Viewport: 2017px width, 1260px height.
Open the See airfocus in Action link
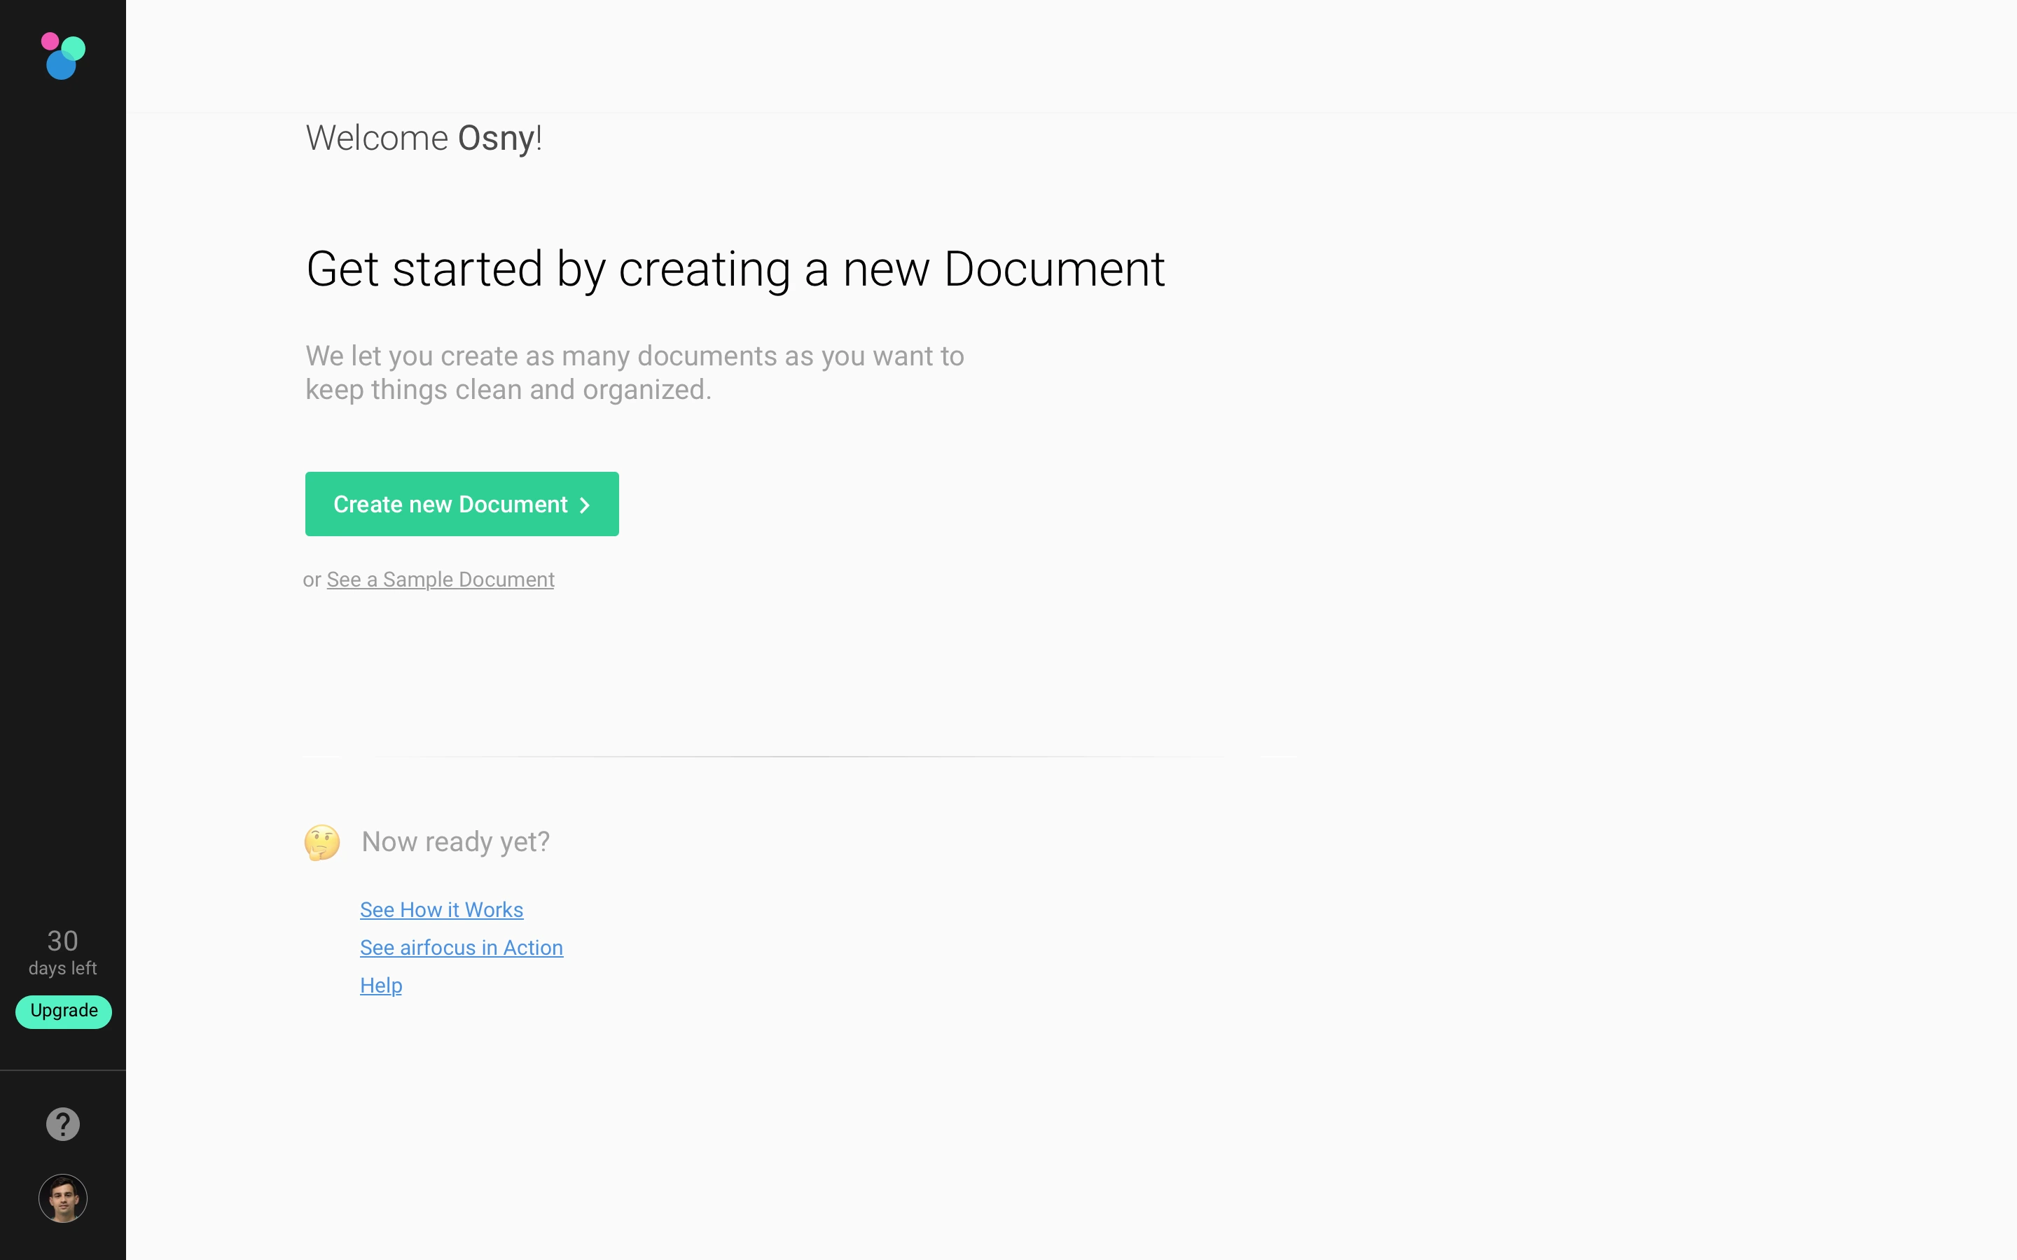tap(461, 948)
